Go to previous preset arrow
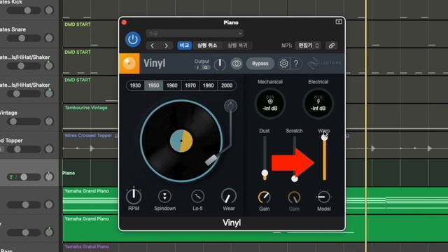The image size is (448, 252). coord(153,45)
